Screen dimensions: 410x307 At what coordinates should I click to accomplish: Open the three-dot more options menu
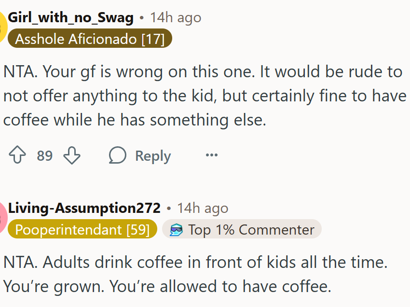tap(212, 155)
